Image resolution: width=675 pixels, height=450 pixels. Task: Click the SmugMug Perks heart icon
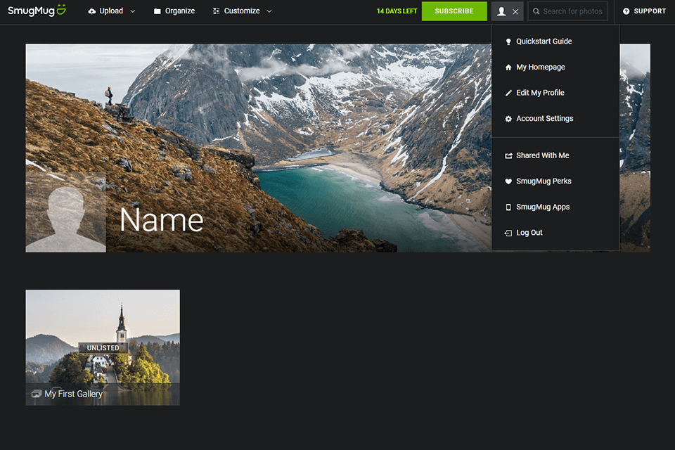coord(508,181)
